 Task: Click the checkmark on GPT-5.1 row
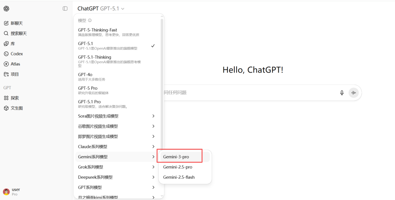(153, 46)
